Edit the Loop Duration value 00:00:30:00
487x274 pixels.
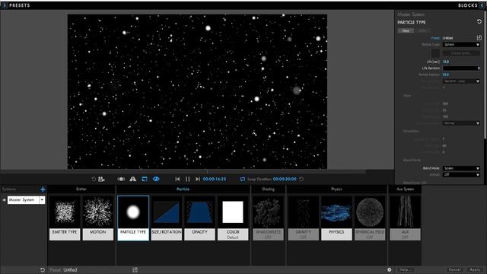285,179
